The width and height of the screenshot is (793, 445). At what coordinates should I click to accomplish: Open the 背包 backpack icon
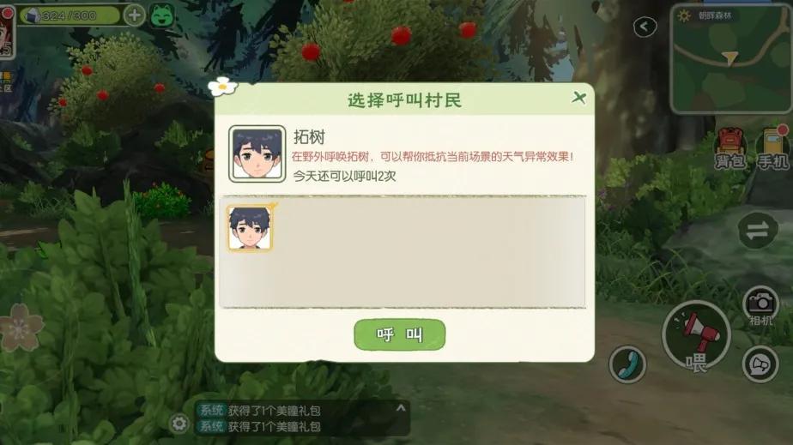click(729, 148)
